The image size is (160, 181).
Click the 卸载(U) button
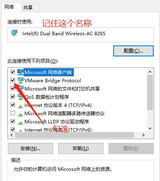click(81, 148)
